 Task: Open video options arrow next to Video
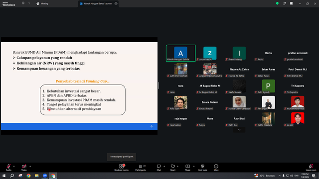[30, 166]
